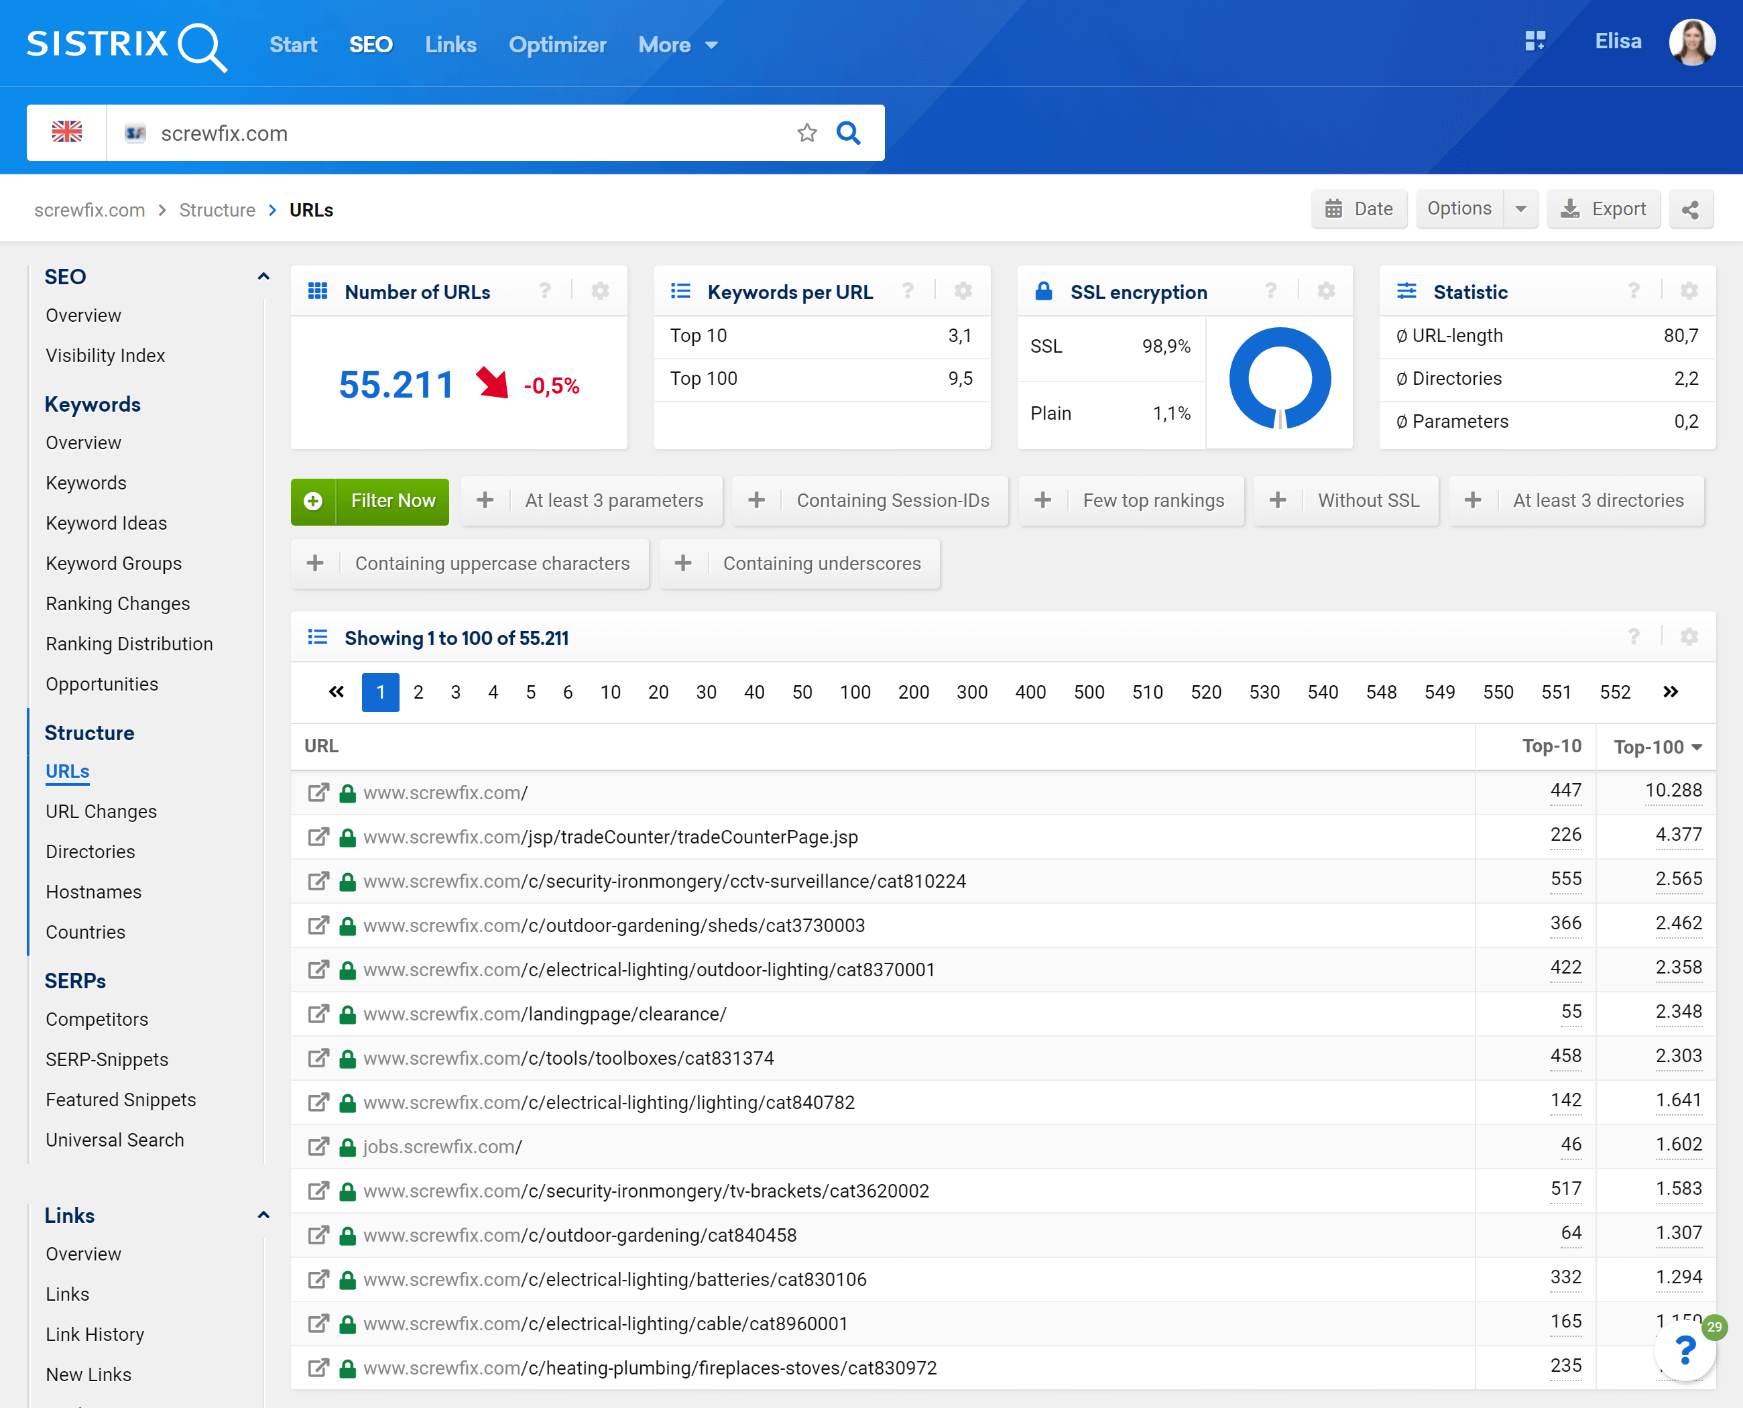Viewport: 1743px width, 1408px height.
Task: Click the Date button
Action: tap(1359, 209)
